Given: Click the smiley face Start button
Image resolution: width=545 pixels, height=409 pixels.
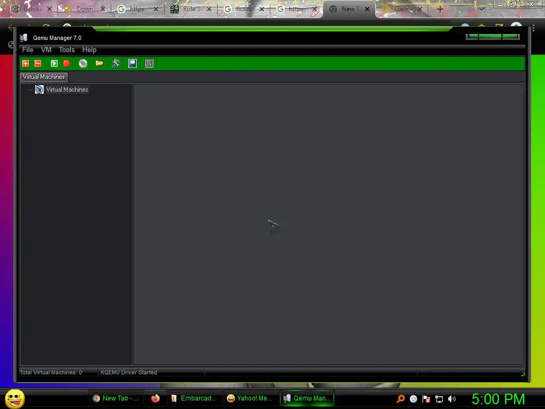Looking at the screenshot, I should click(14, 398).
